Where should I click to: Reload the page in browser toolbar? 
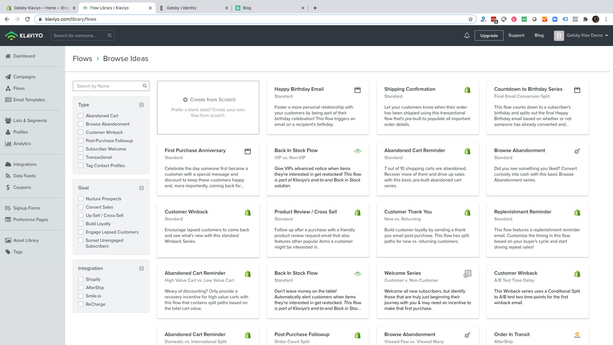point(27,19)
